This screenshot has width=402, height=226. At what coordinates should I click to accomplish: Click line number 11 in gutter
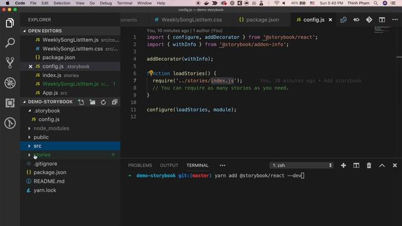pos(133,110)
